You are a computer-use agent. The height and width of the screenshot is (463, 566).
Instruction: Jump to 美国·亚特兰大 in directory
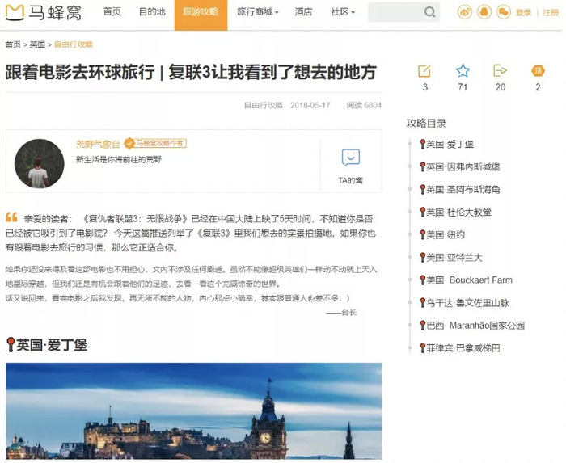pos(451,258)
